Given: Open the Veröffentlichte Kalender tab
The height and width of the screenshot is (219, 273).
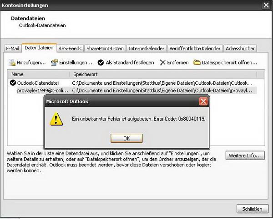Looking at the screenshot, I should 195,49.
